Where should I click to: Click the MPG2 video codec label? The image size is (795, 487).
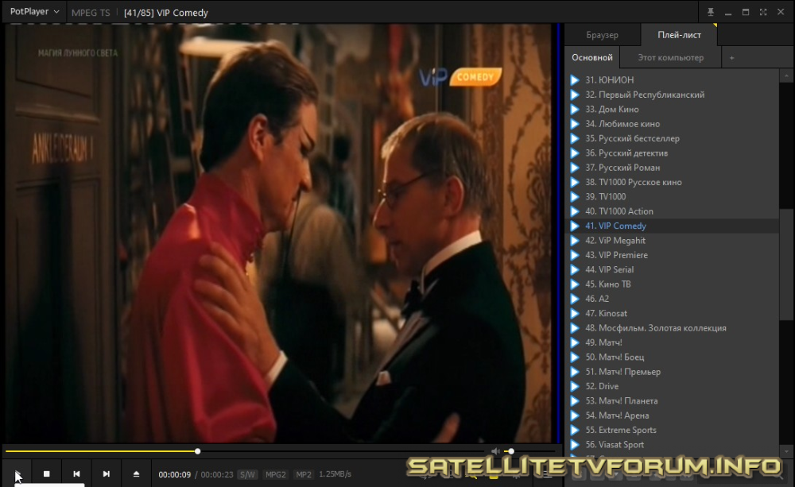[x=276, y=474]
